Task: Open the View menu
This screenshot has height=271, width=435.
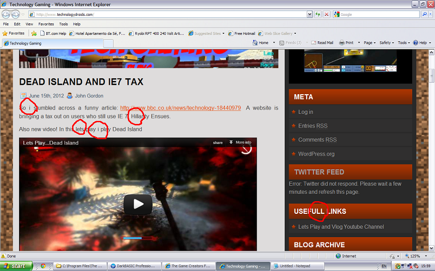Action: pos(29,24)
